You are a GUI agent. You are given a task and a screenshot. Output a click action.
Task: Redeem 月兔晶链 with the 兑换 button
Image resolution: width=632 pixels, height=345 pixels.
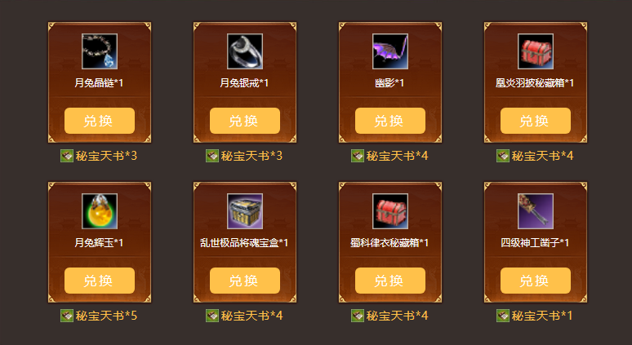coord(100,121)
